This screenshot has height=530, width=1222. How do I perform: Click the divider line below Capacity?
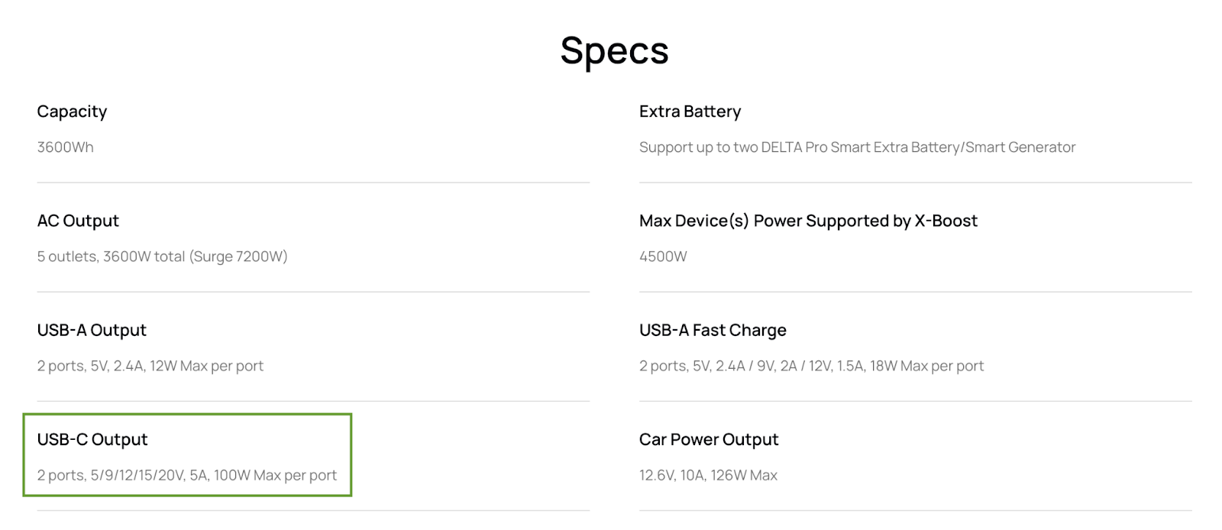(313, 183)
